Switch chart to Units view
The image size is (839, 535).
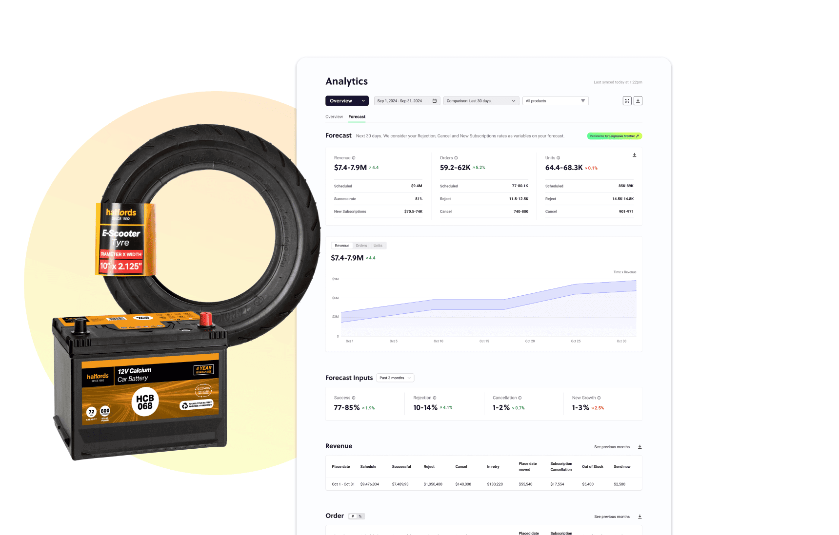point(378,246)
